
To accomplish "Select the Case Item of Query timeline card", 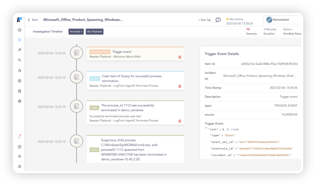I will pos(135,81).
